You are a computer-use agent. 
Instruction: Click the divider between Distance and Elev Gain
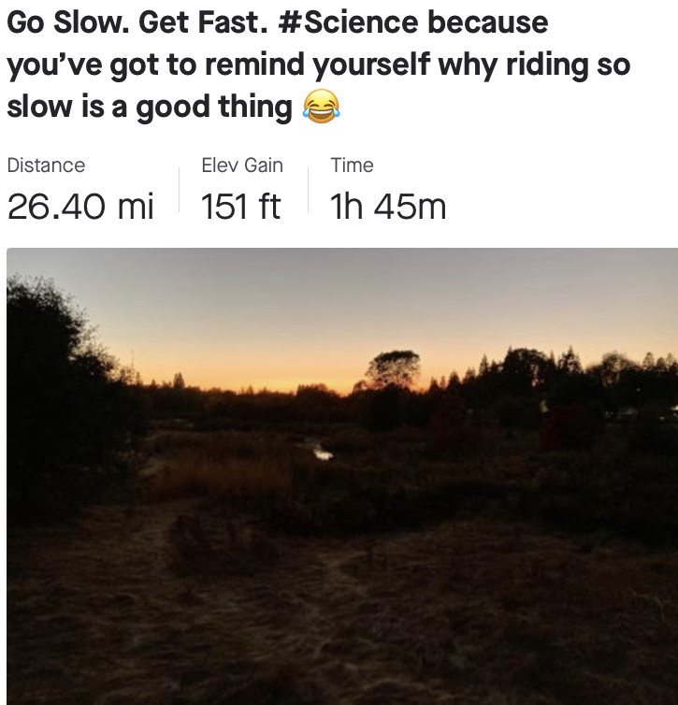(179, 189)
